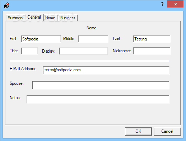This screenshot has height=141, width=186.
Task: Click the Name heading text
Action: 92,28
